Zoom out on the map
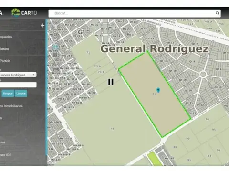This screenshot has width=229, height=171. coord(55,39)
